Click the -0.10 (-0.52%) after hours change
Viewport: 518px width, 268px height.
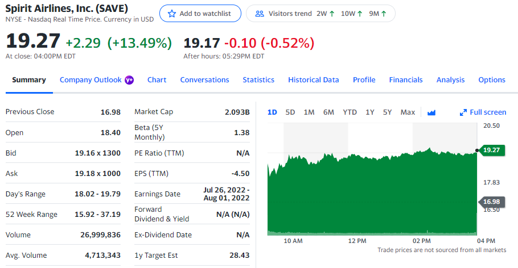269,43
